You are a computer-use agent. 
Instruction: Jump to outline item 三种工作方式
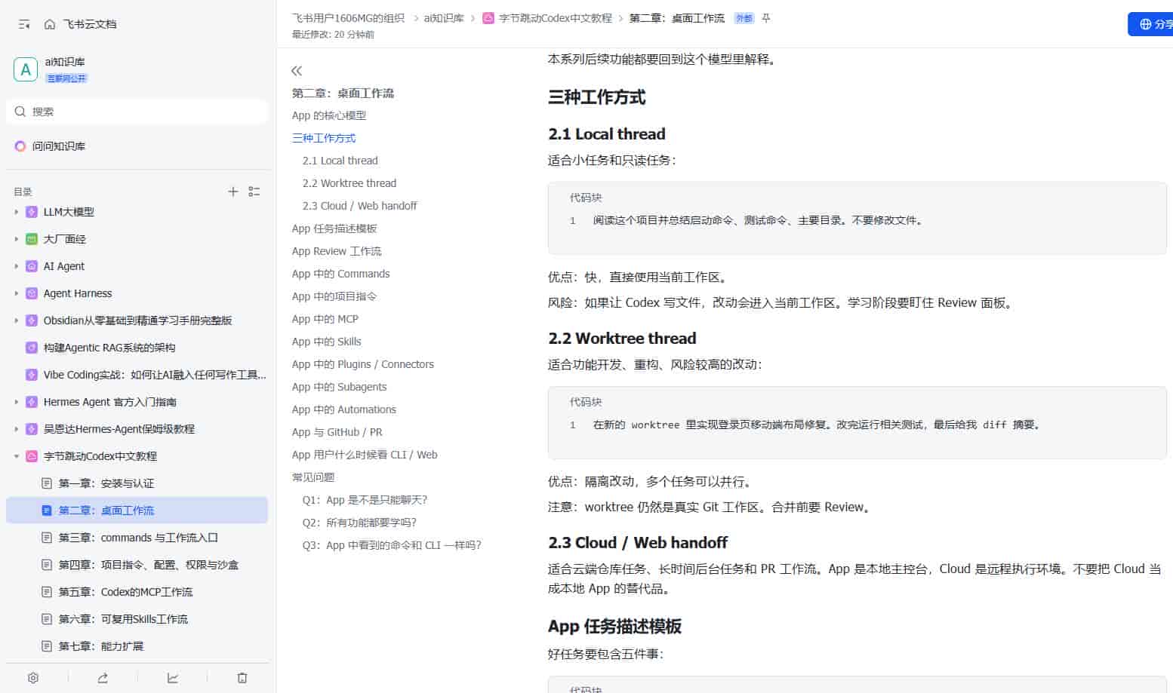click(324, 138)
